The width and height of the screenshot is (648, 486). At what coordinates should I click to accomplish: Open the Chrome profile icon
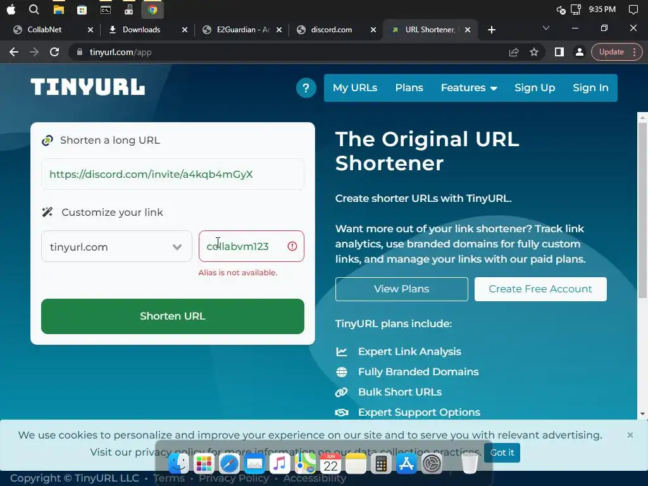point(580,52)
